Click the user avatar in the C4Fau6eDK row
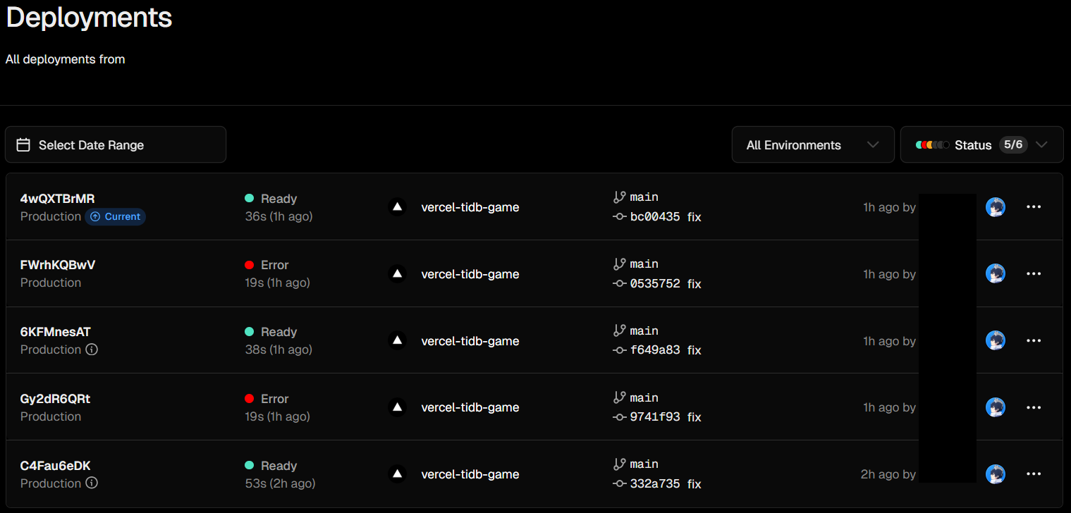This screenshot has width=1071, height=513. (x=996, y=474)
